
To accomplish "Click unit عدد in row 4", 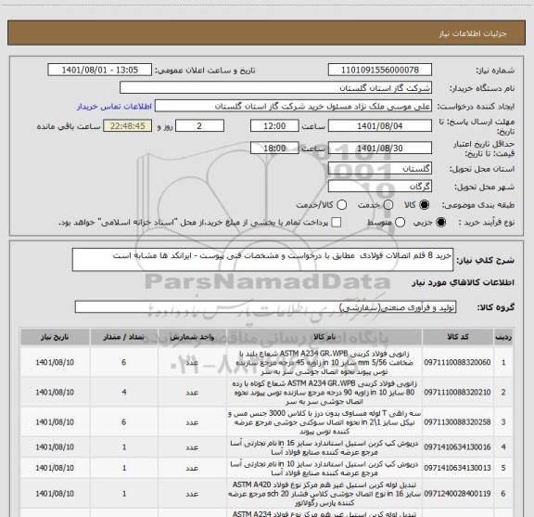I will 192,447.
